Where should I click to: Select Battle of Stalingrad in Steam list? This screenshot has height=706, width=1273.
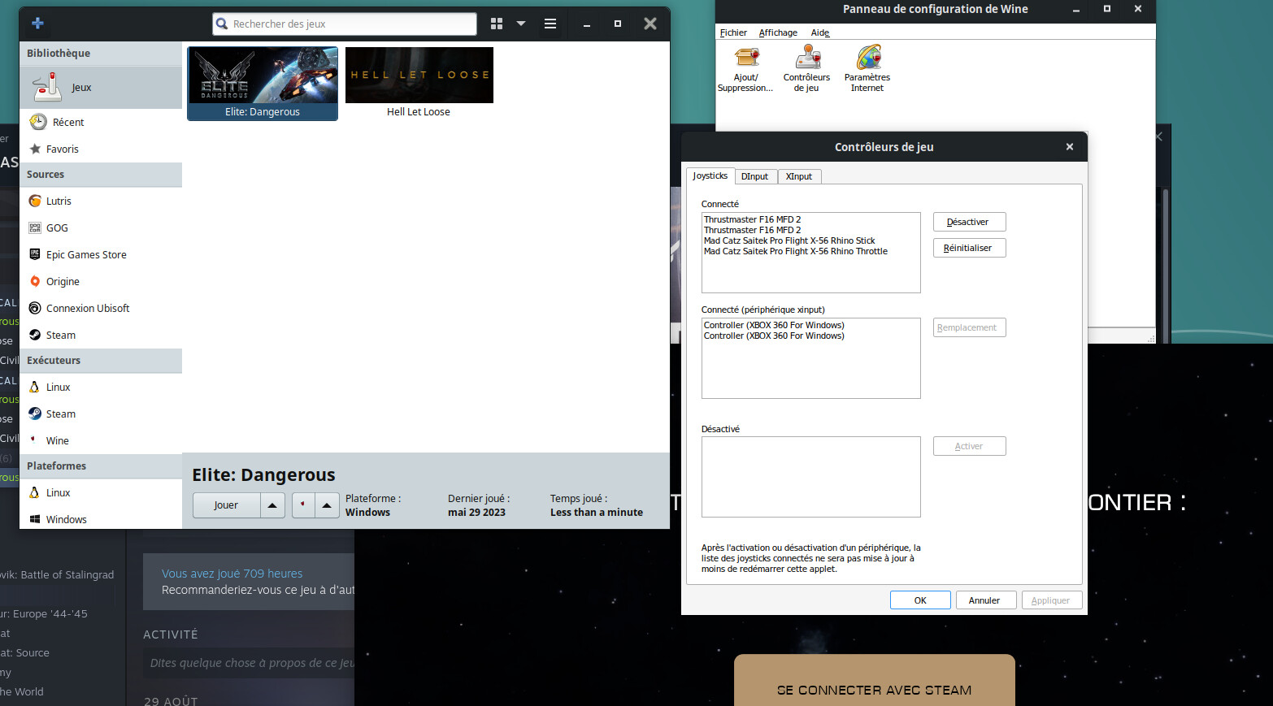(57, 574)
